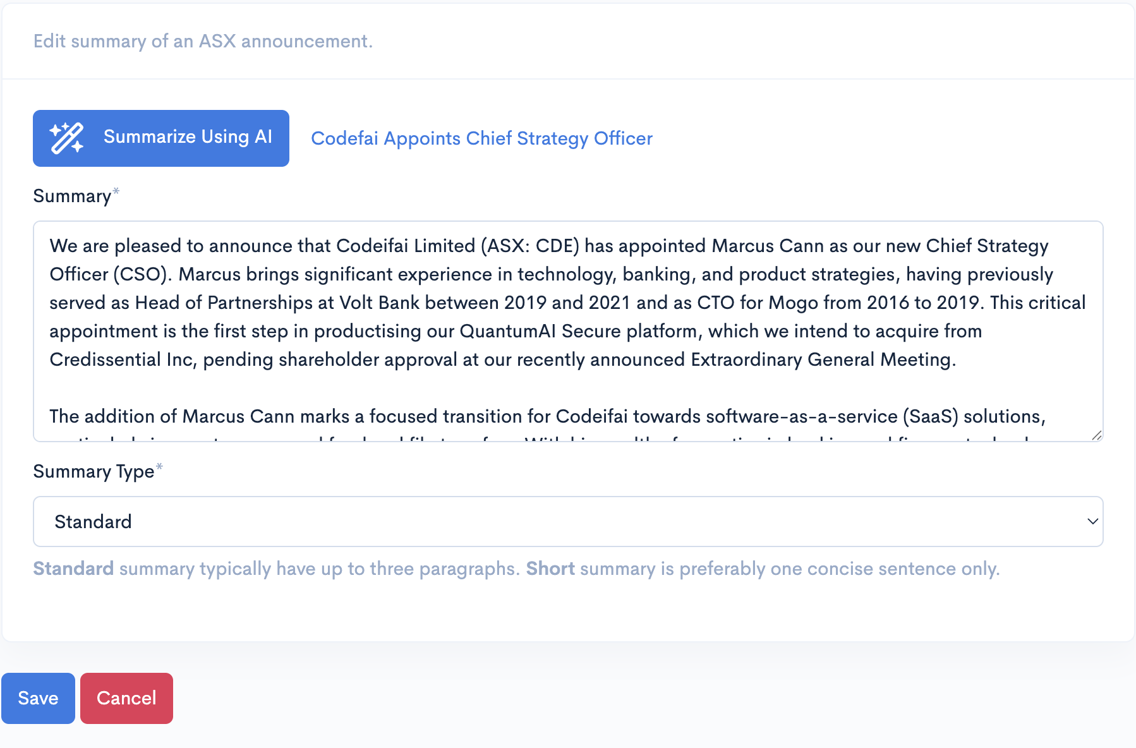Screen dimensions: 1136x748
Task: Click inside the Summary text area
Action: tap(567, 329)
